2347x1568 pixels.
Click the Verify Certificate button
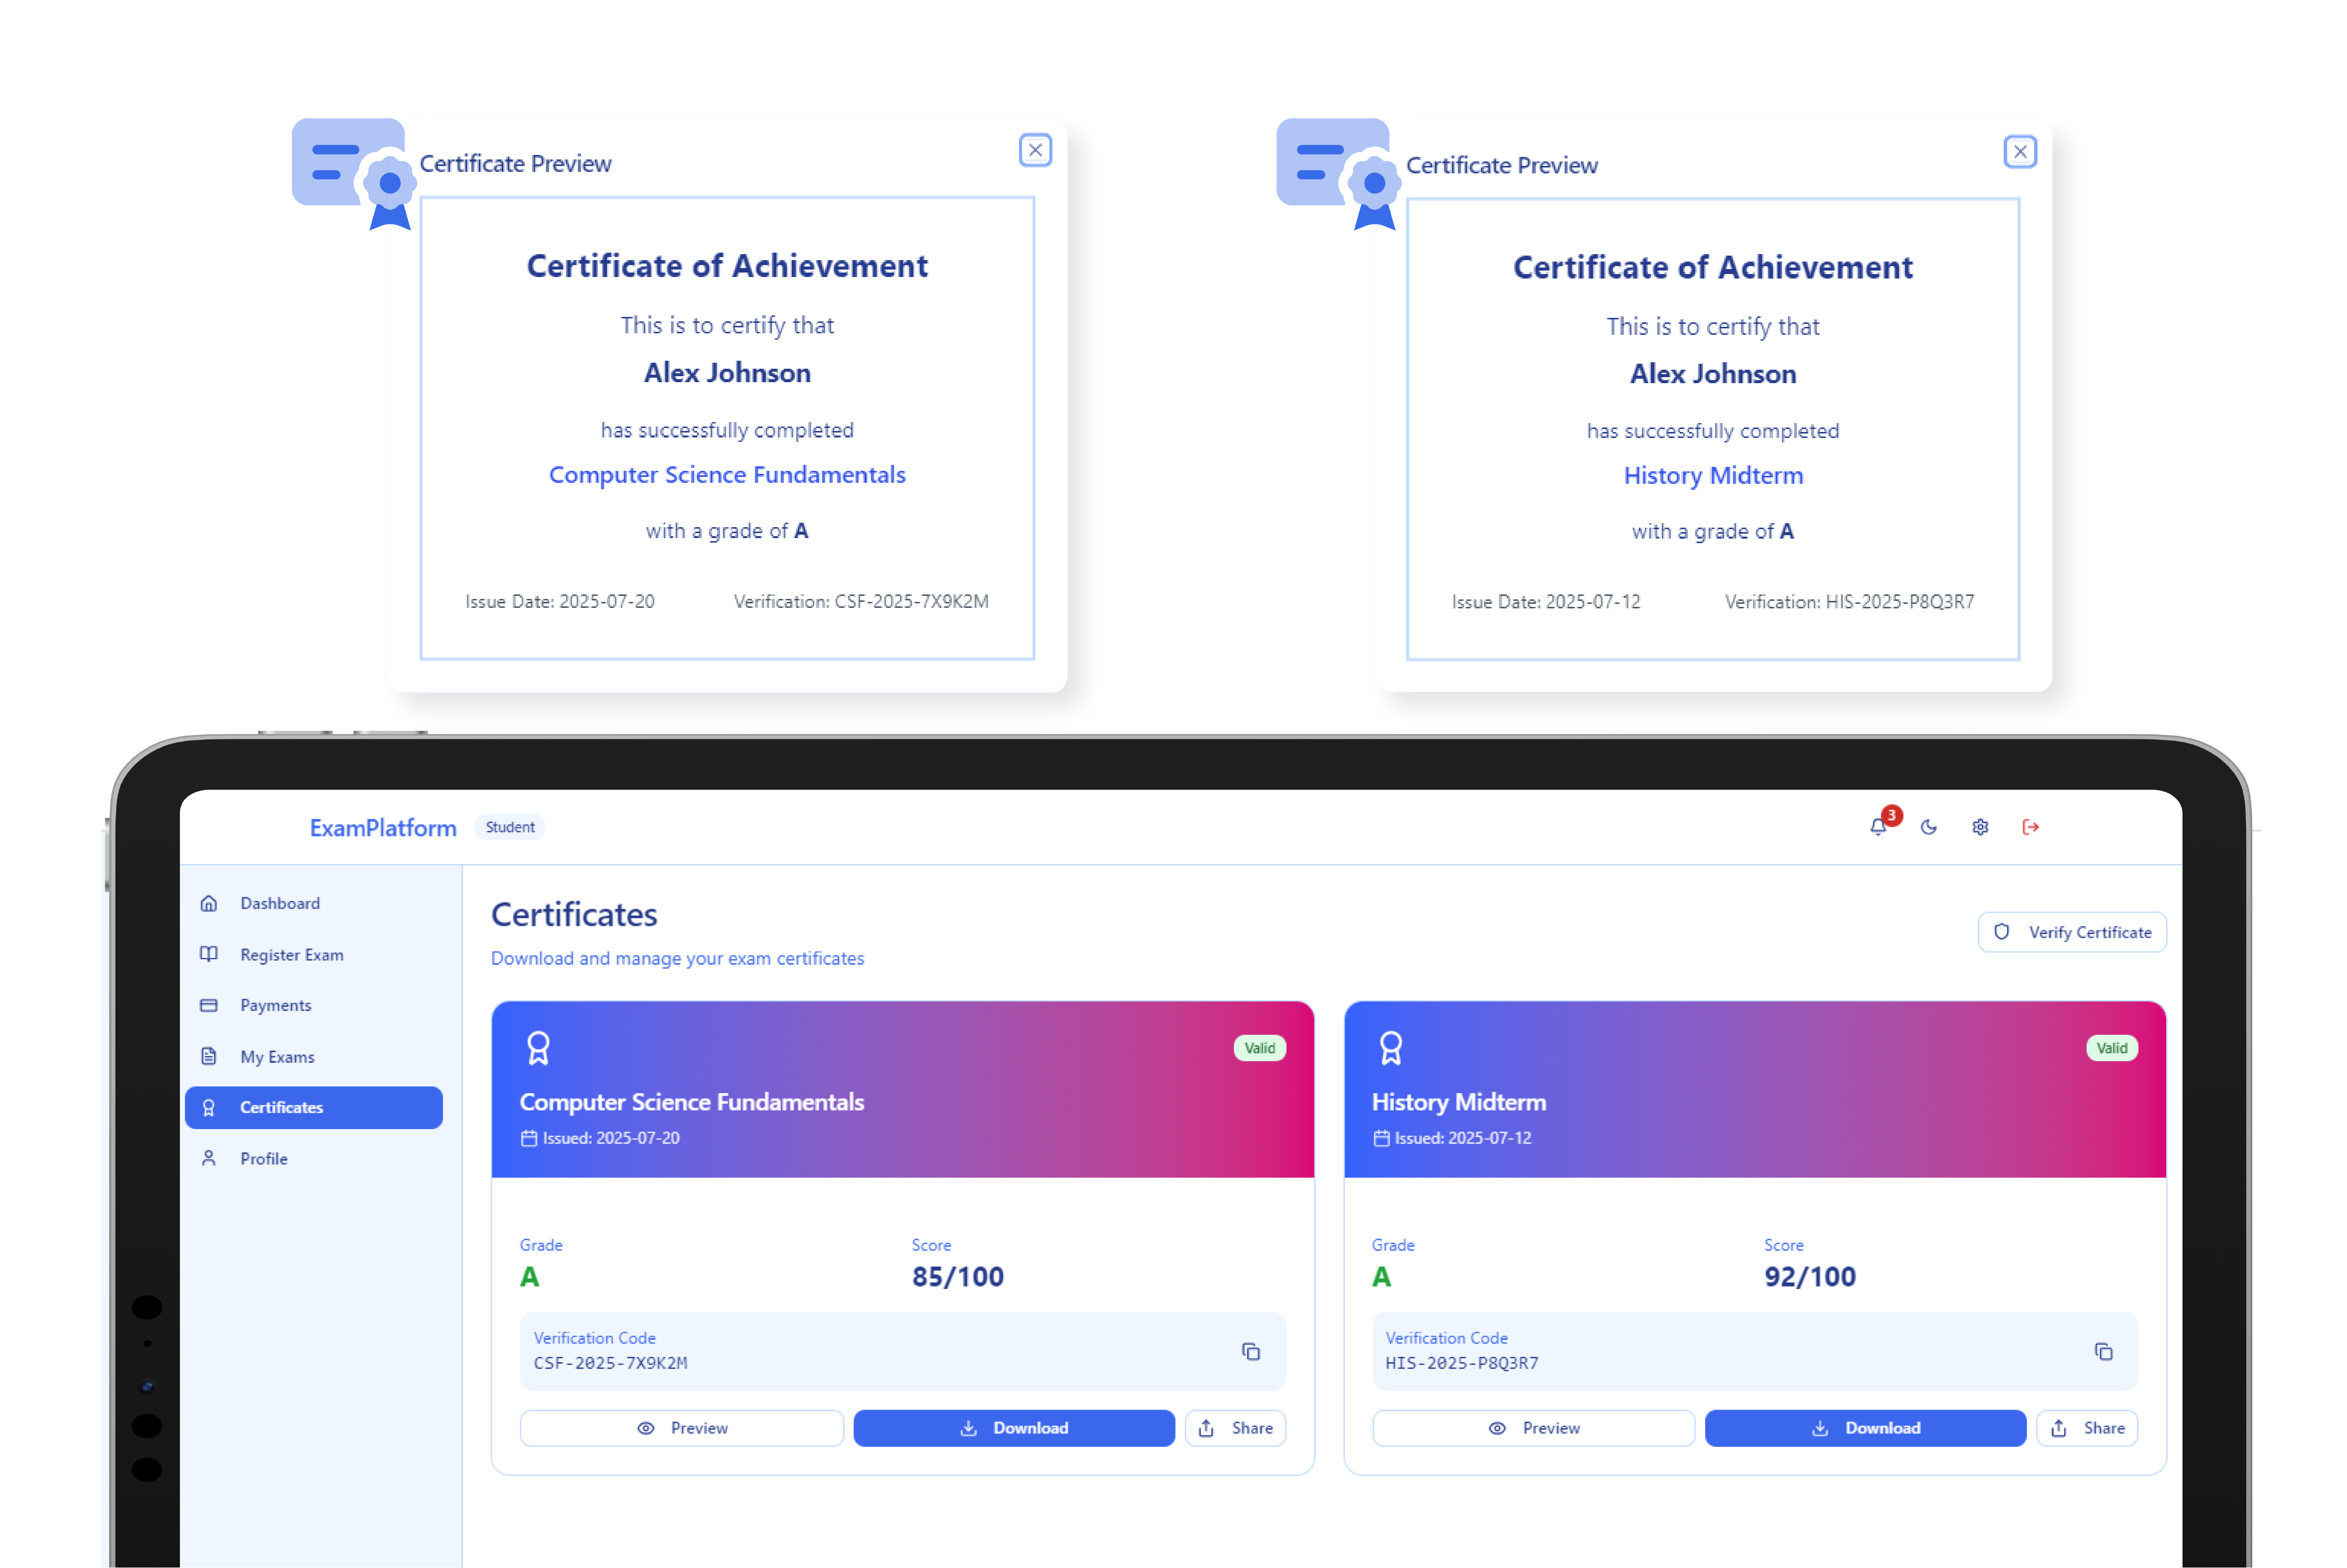coord(2072,932)
